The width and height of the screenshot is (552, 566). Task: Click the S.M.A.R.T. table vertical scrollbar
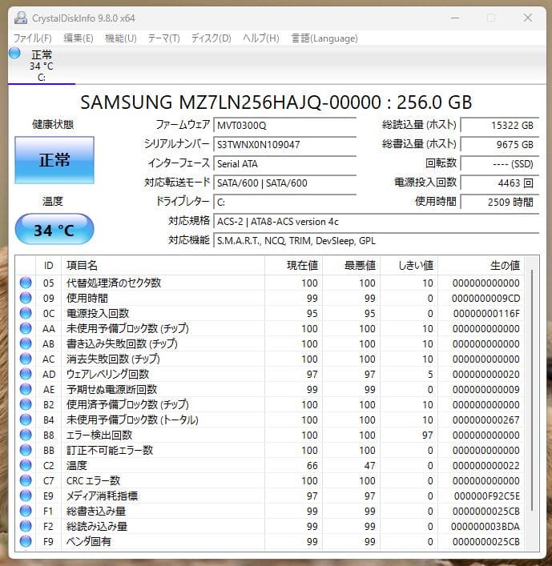tap(532, 390)
